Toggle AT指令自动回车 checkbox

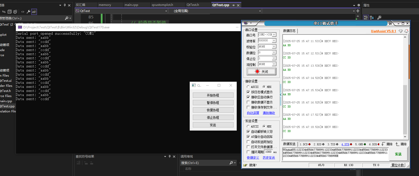[x=248, y=137]
